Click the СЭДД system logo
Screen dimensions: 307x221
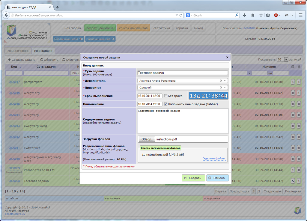[x=27, y=33]
